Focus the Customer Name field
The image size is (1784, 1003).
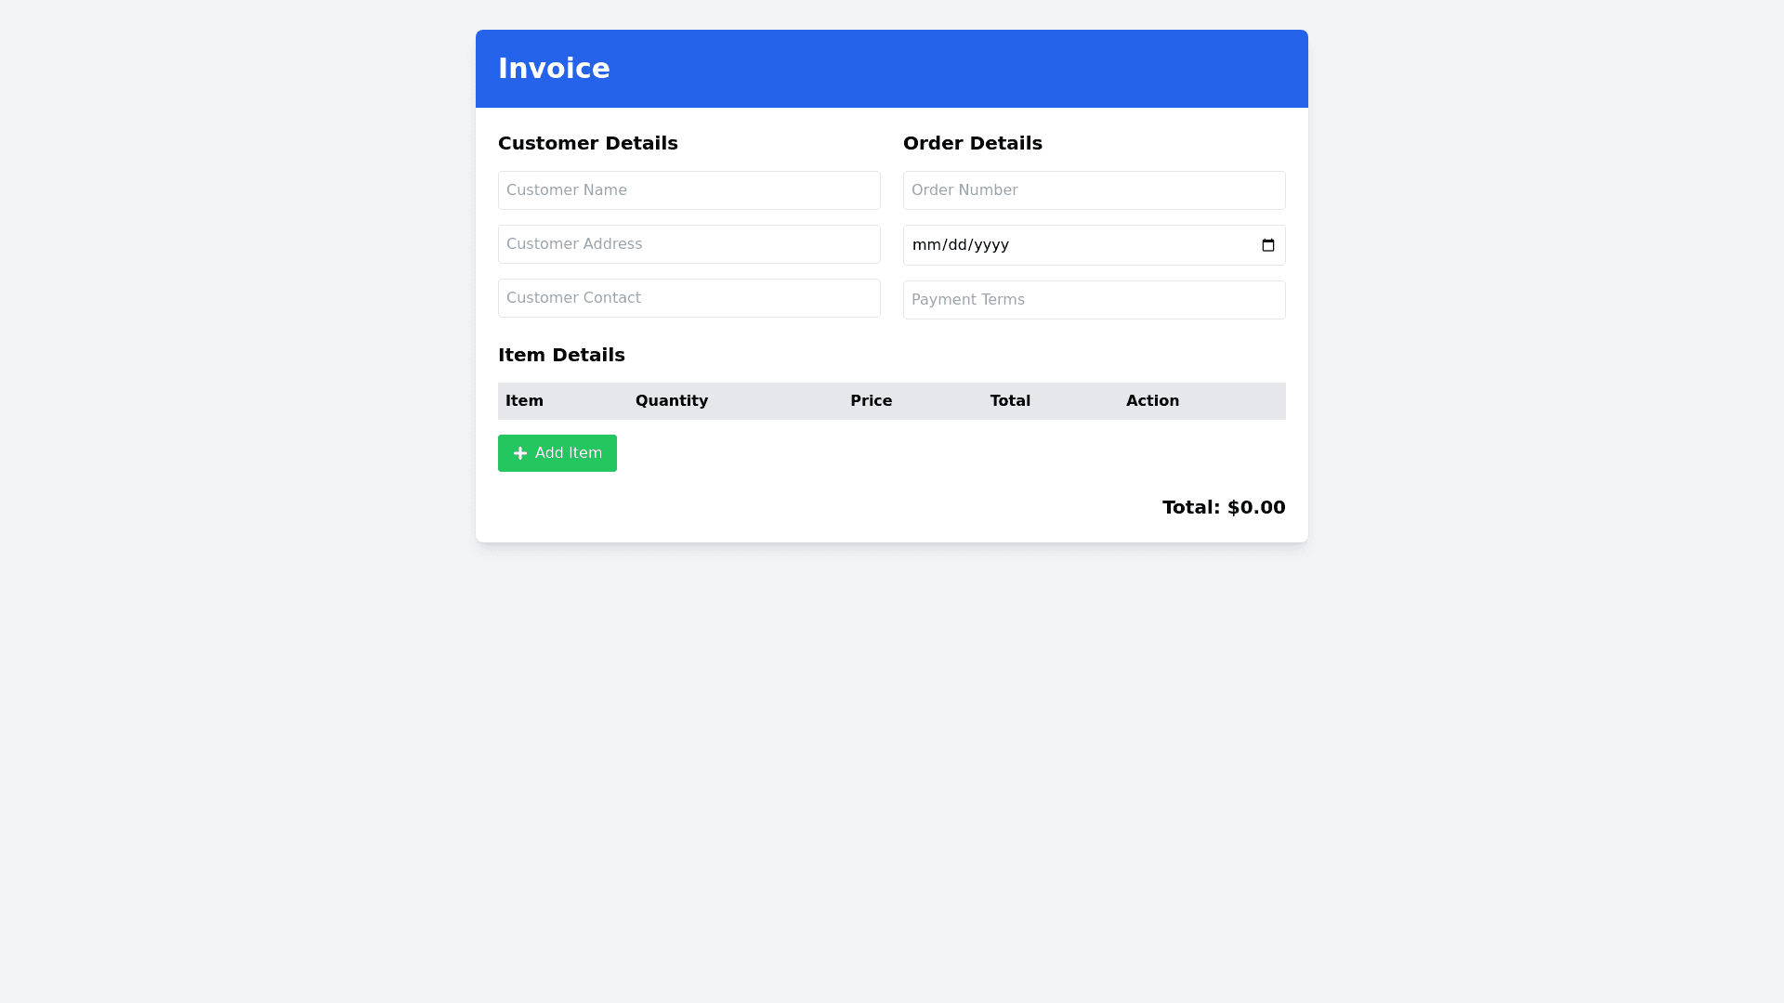point(689,190)
